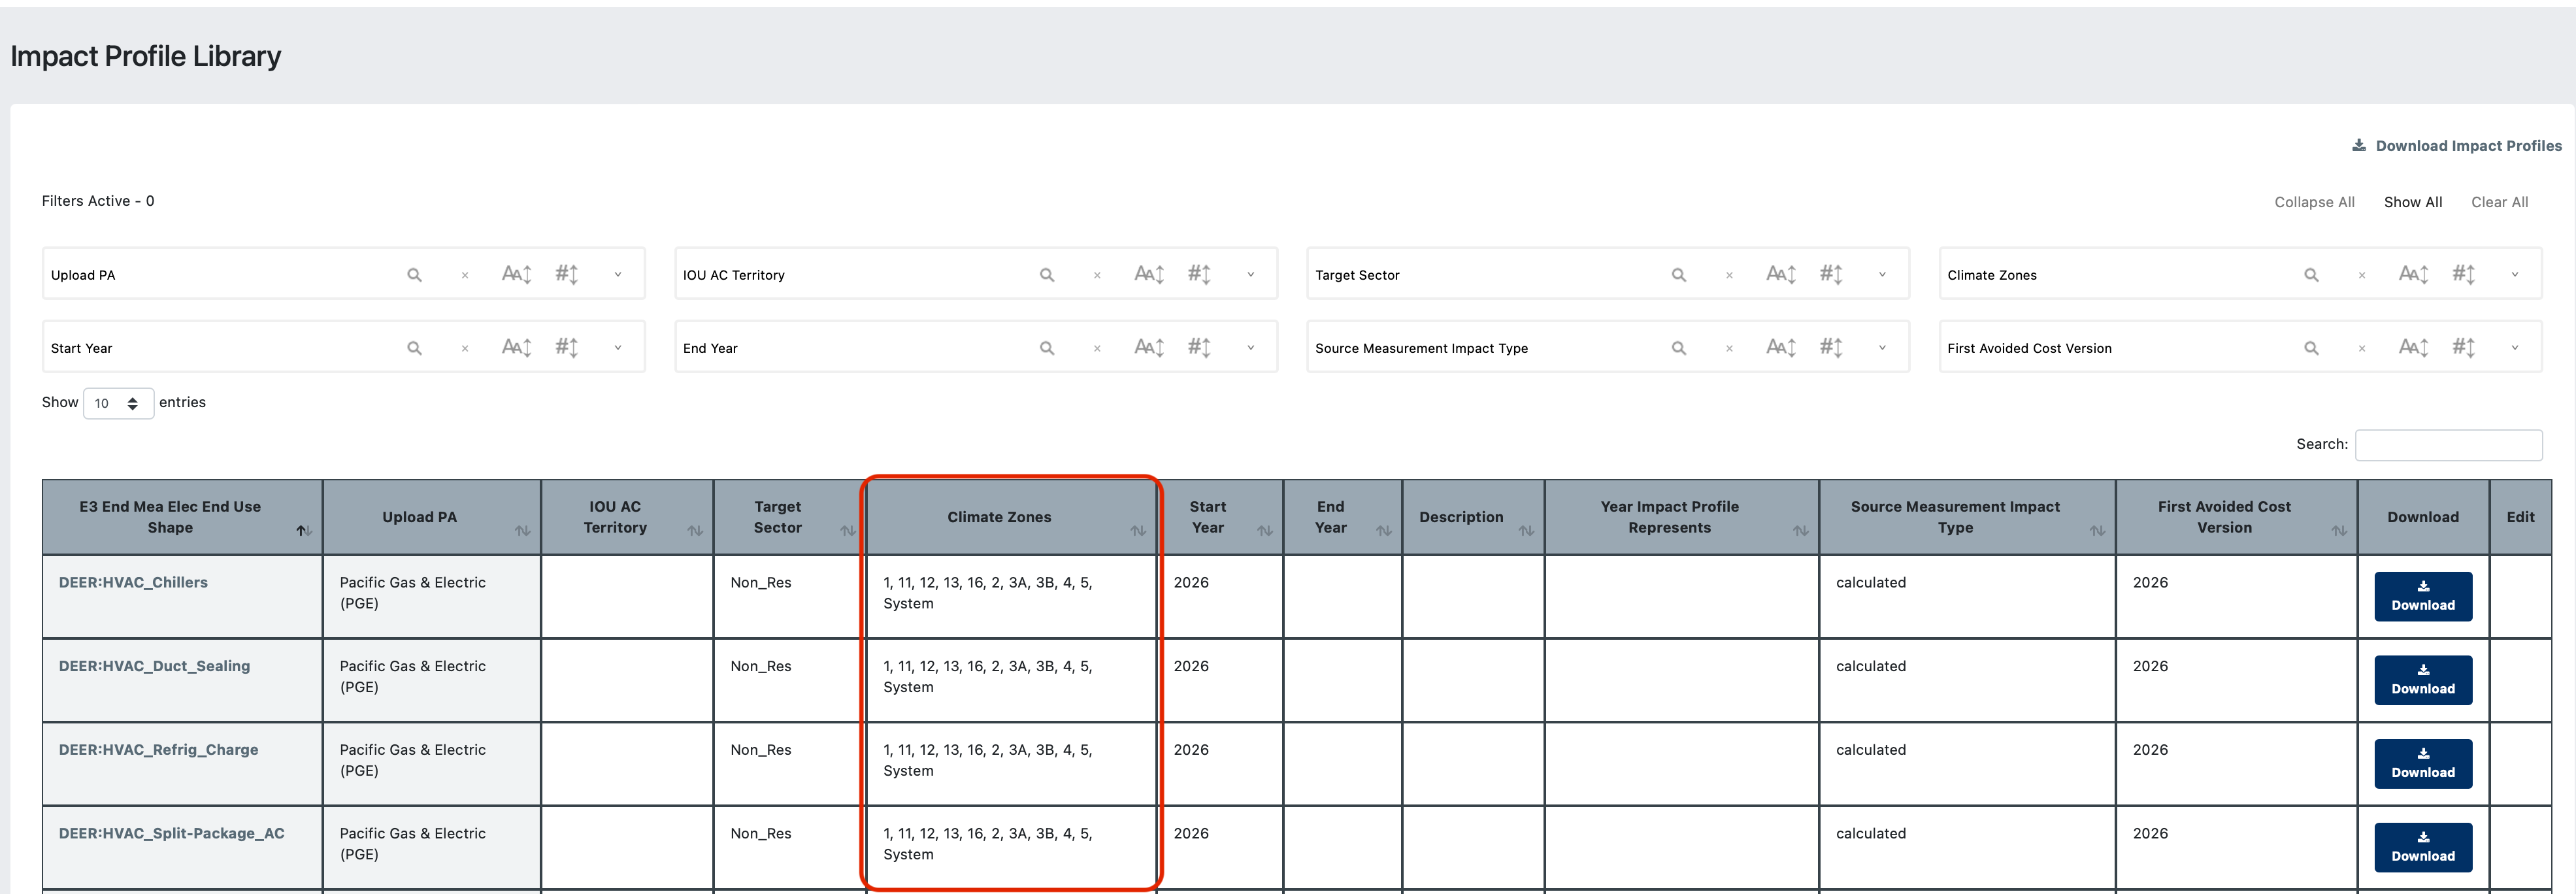The height and width of the screenshot is (894, 2576).
Task: Sort table by Climate Zones column header
Action: point(1011,517)
